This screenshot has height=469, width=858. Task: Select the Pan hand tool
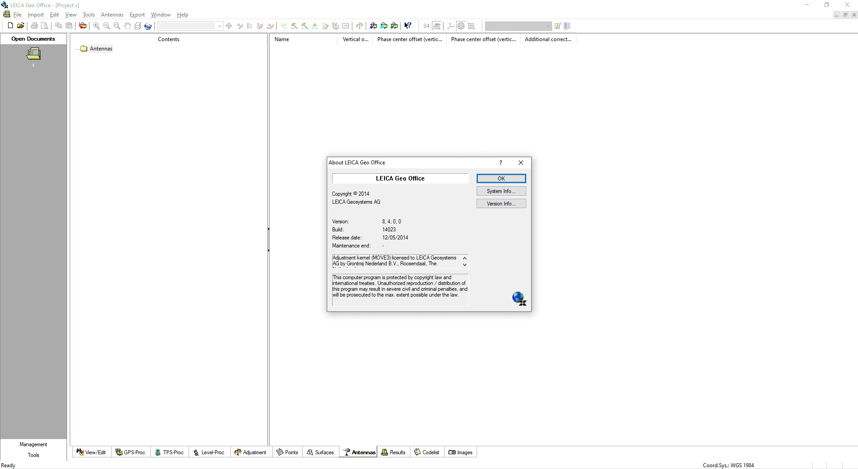point(127,26)
